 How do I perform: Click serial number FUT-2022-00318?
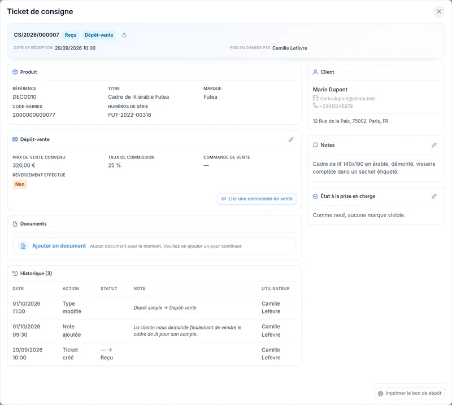coord(129,115)
